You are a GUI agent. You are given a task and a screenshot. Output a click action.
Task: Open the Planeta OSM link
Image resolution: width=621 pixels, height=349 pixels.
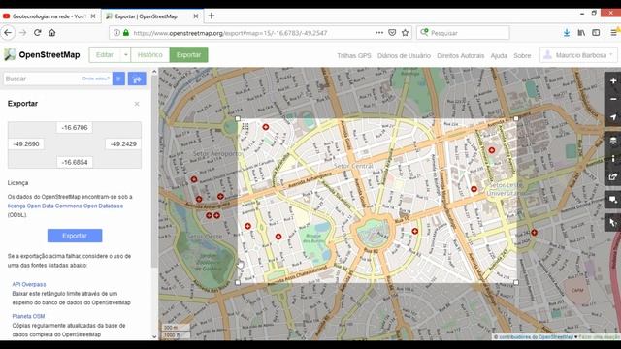coord(28,316)
